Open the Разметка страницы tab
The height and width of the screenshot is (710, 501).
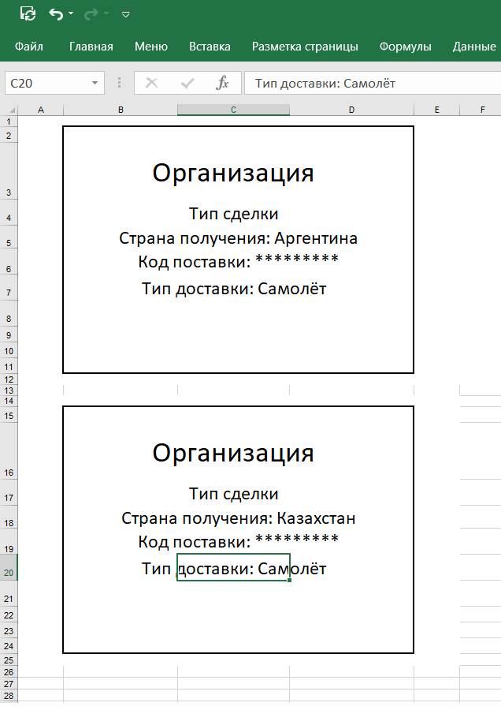(305, 47)
